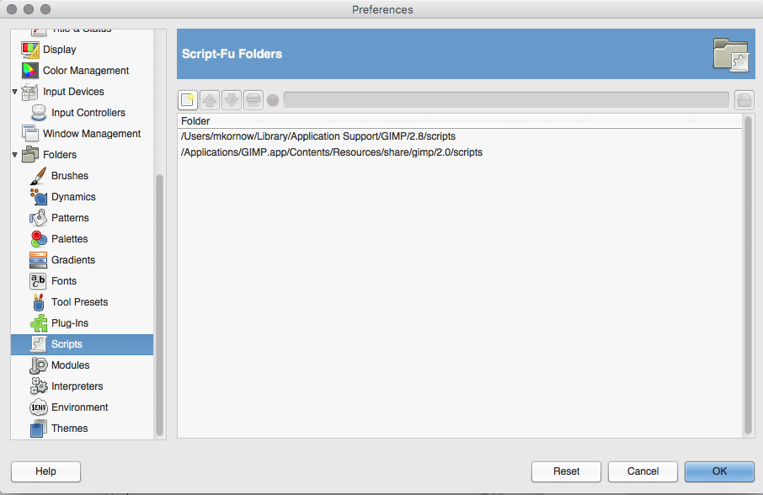Click the Patterns icon
Image resolution: width=763 pixels, height=495 pixels.
click(x=39, y=218)
